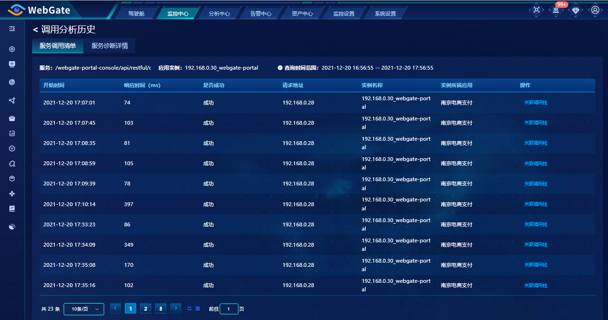Viewport: 608px width, 320px height.
Task: Open 关联调用栈 for the 17:34:09 call
Action: coord(536,245)
